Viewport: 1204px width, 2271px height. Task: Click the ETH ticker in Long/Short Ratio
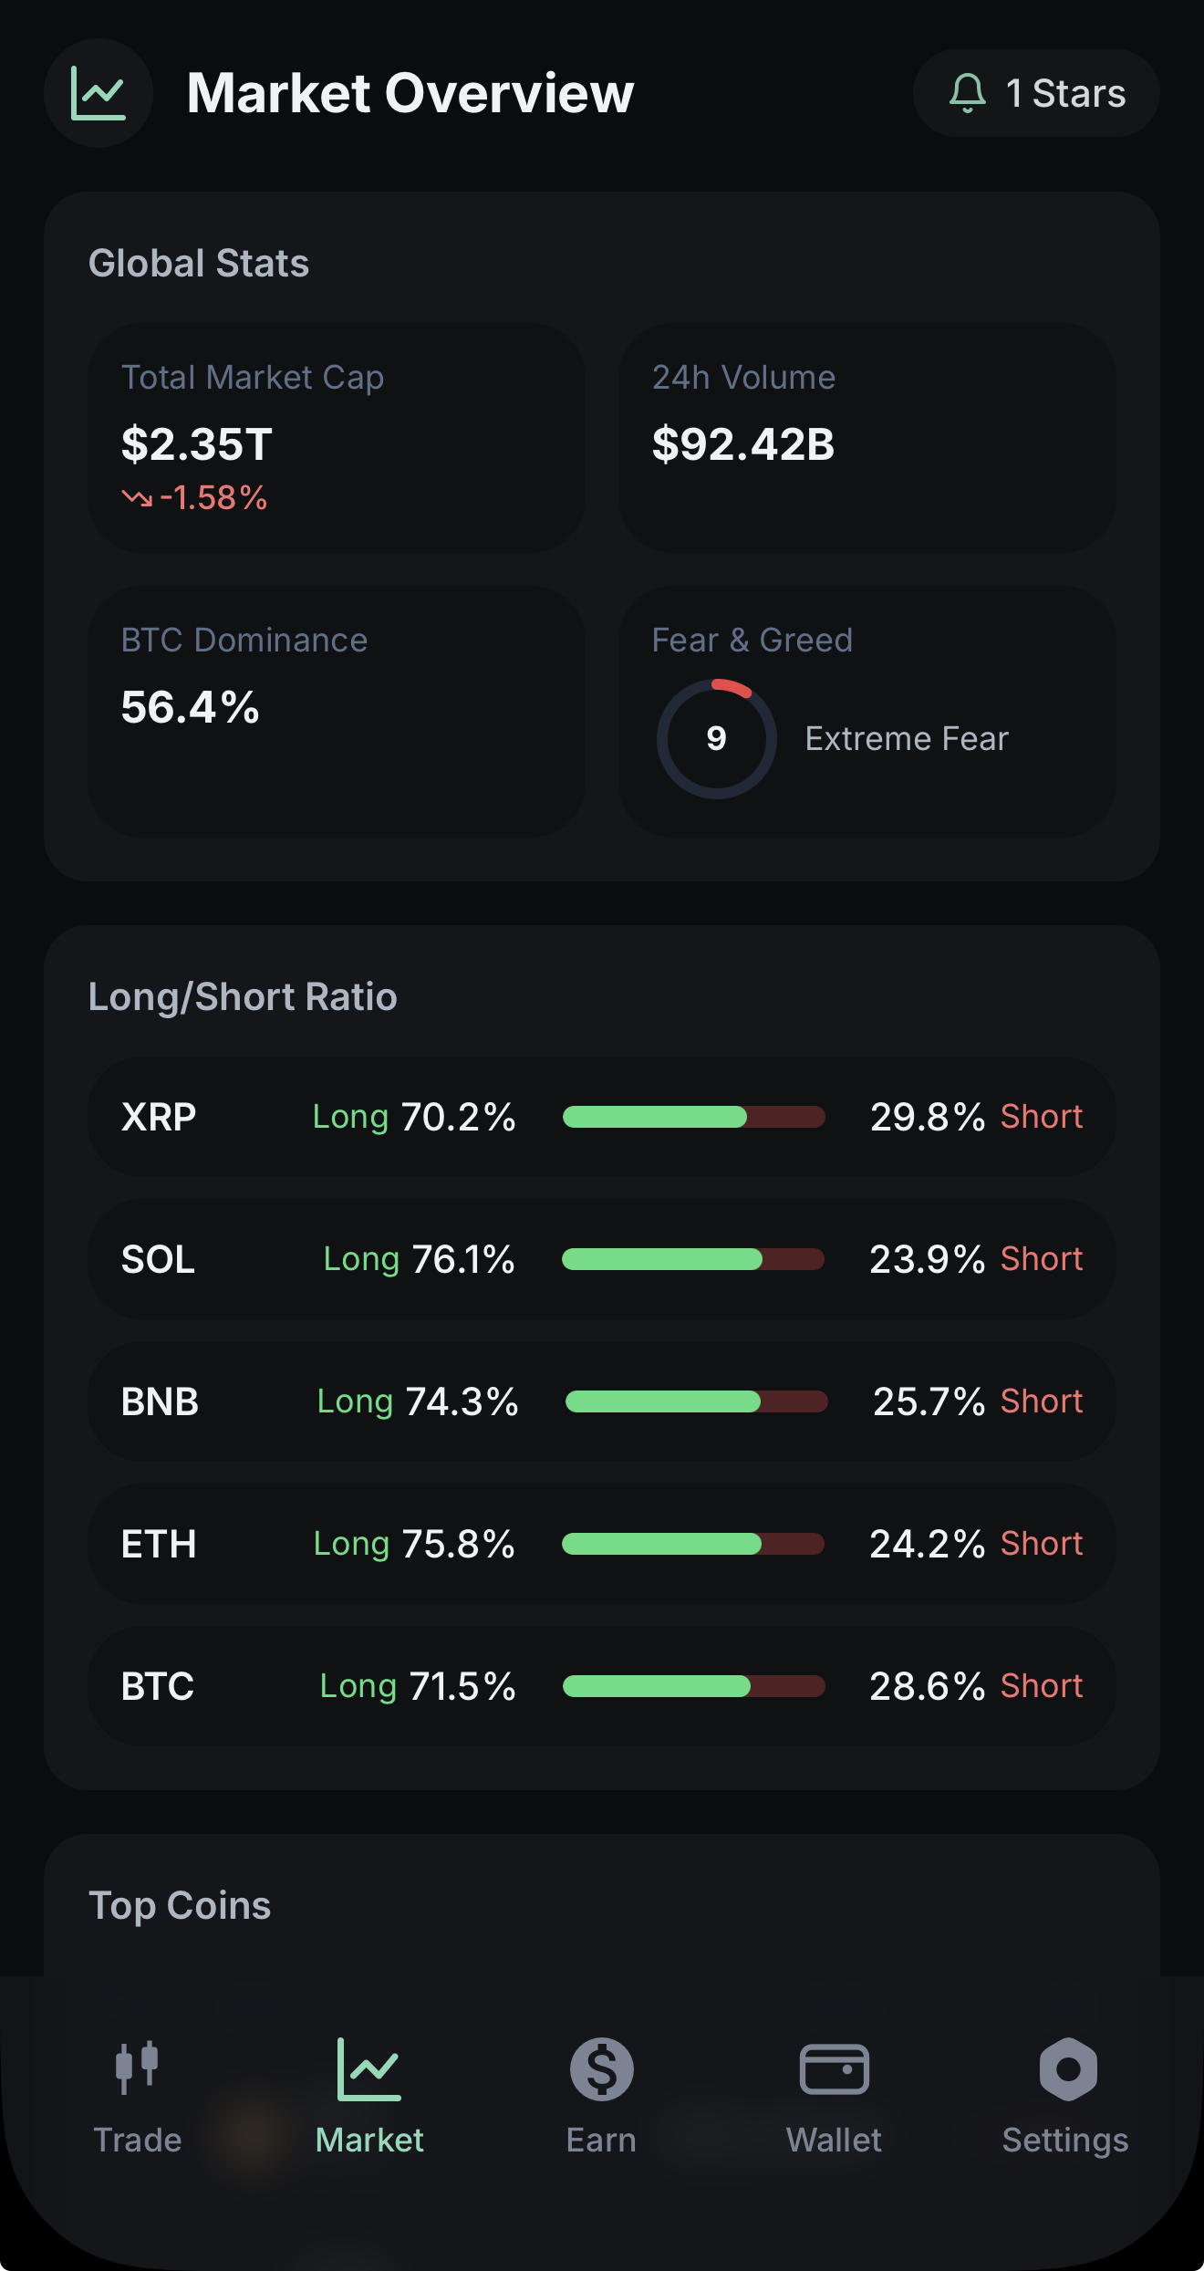[159, 1544]
